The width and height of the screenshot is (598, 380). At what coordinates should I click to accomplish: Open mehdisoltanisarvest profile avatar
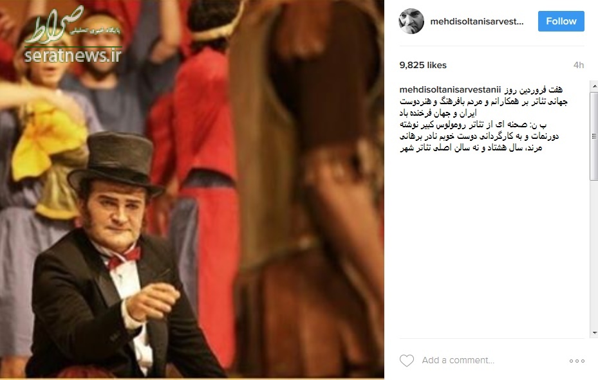(411, 21)
